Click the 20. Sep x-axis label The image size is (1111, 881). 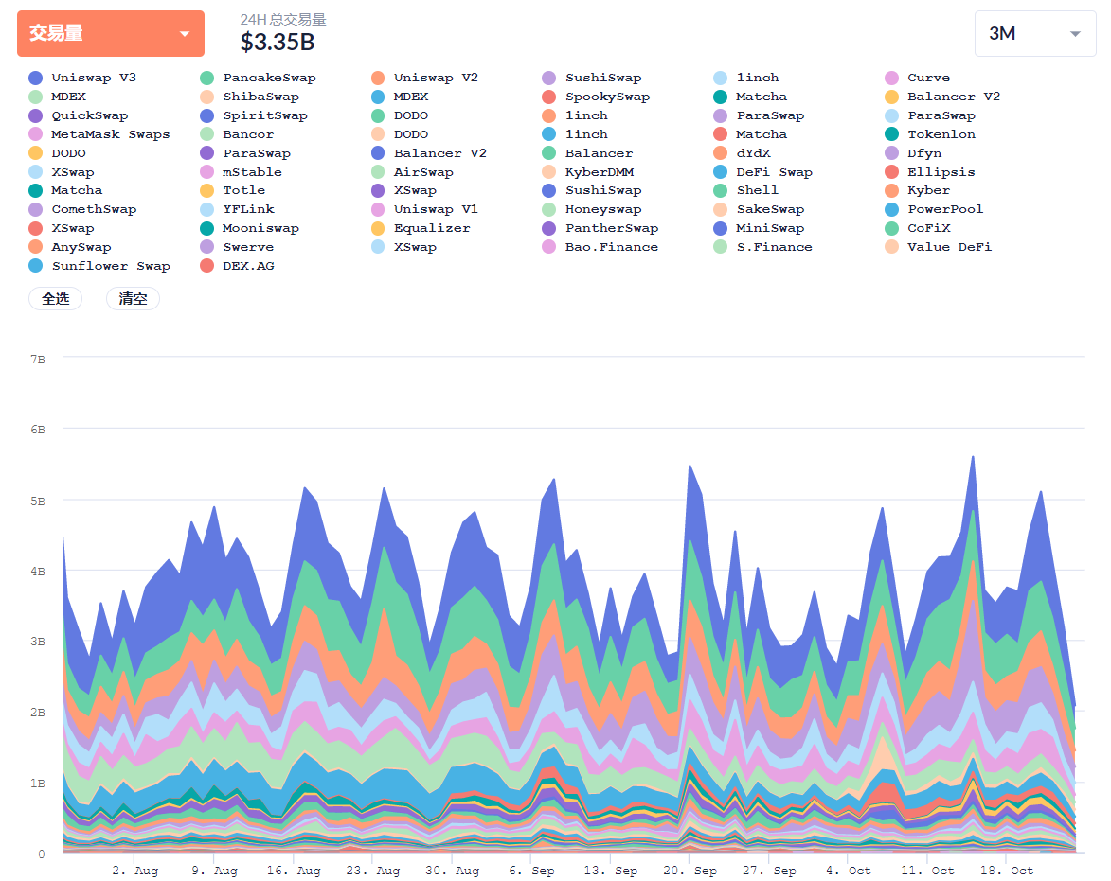point(690,871)
